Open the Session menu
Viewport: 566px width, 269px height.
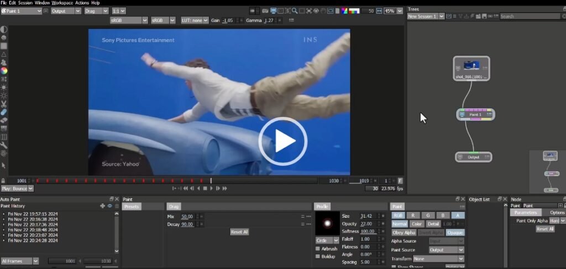(25, 3)
